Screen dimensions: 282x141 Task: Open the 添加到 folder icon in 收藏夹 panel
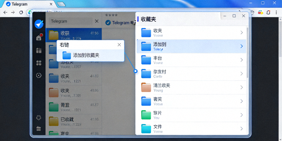(x=146, y=46)
